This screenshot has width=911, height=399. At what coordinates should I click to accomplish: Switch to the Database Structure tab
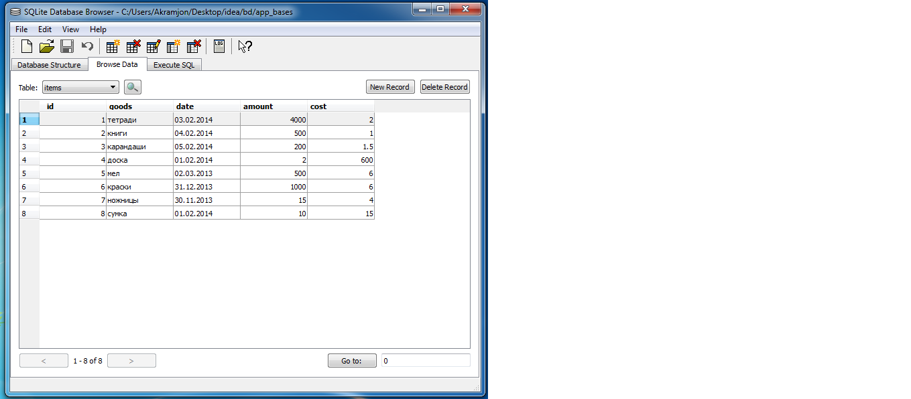49,65
